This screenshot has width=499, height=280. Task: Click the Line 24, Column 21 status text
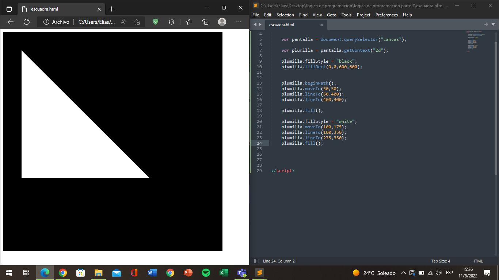point(280,261)
